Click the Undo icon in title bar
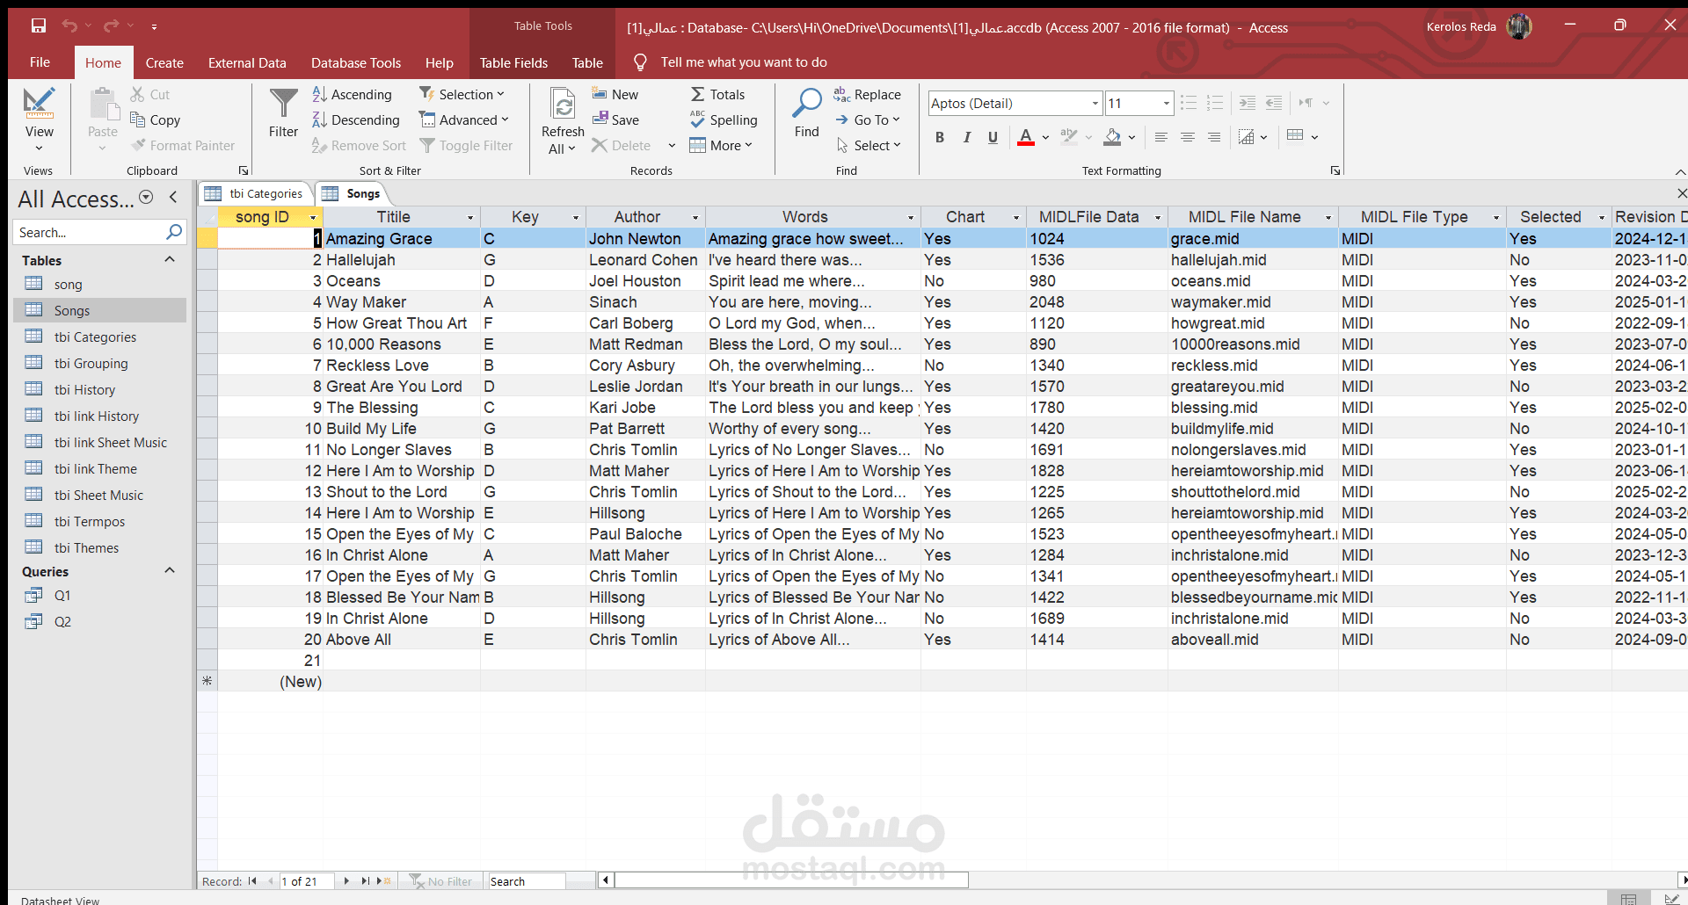Image resolution: width=1688 pixels, height=905 pixels. (69, 26)
